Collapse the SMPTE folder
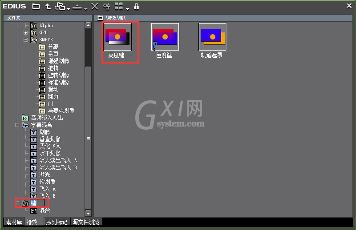The height and width of the screenshot is (230, 356). pyautogui.click(x=25, y=40)
